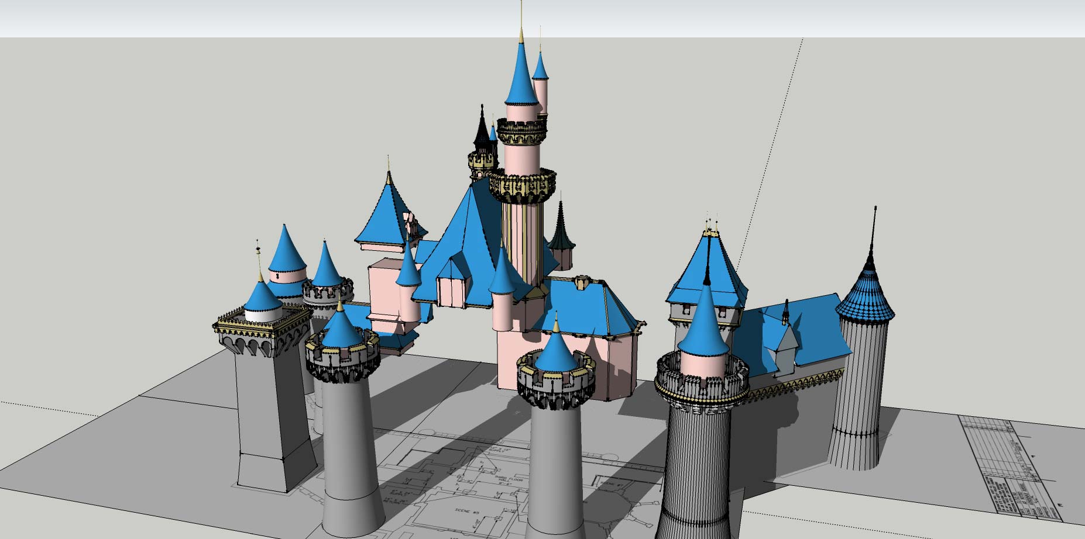Select the tallest tower's blue cone roof
This screenshot has height=539, width=1085.
point(521,73)
